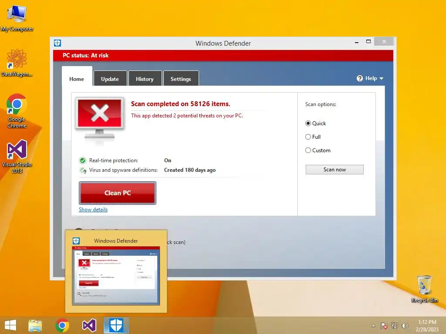Click the "Scan options:" label
446x334 pixels.
tap(321, 104)
